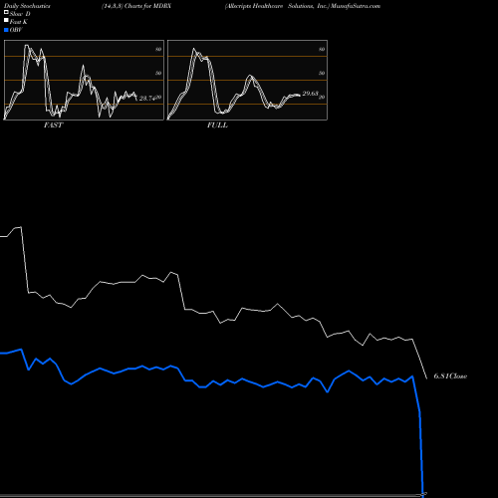The height and width of the screenshot is (498, 498).
Task: Click the '6.81 Close' price label
Action: point(450,376)
